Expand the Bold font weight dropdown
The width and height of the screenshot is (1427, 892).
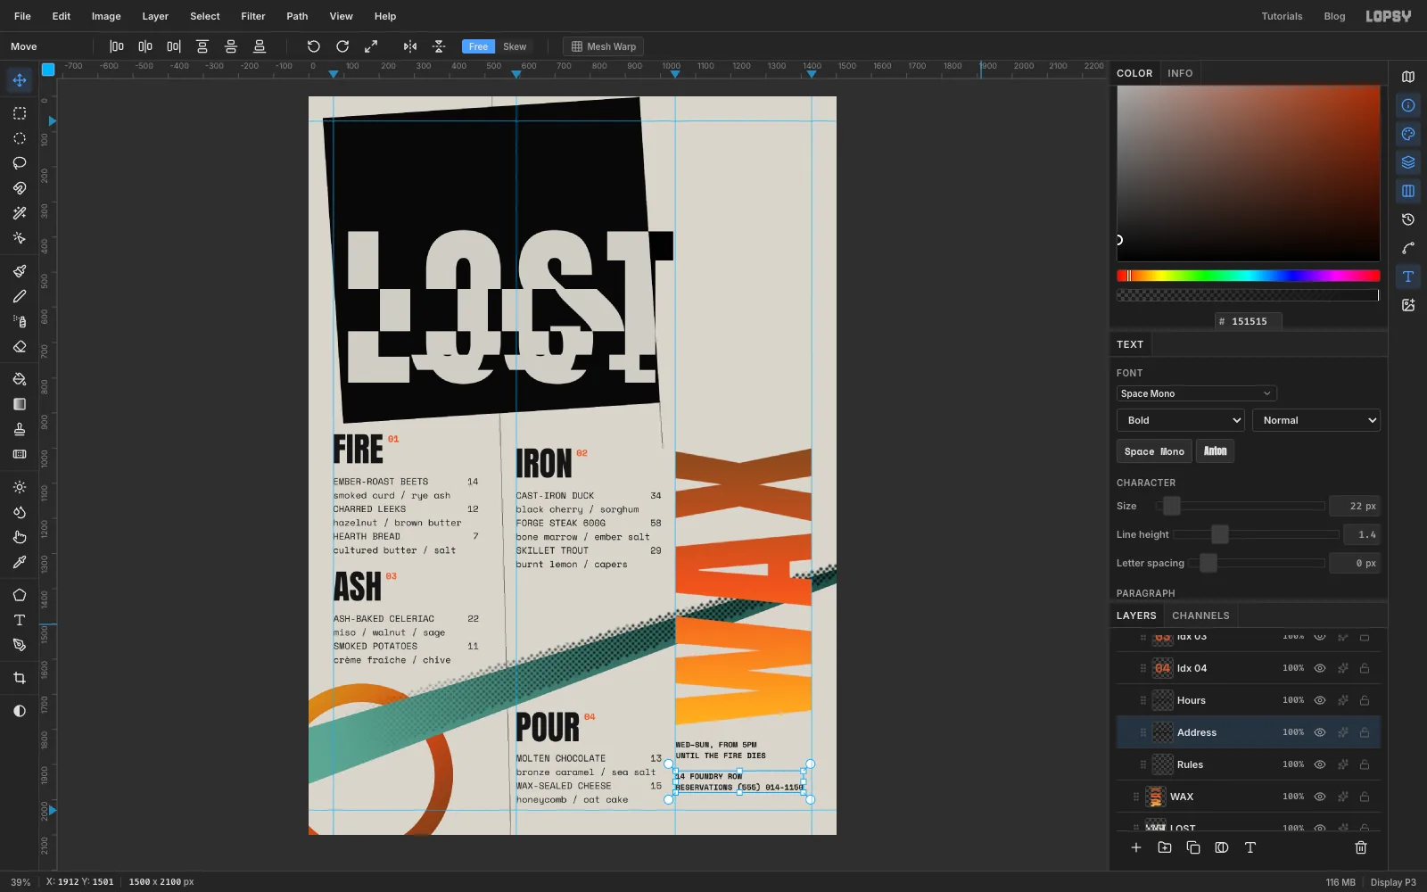point(1181,420)
